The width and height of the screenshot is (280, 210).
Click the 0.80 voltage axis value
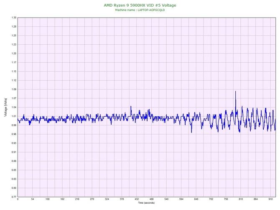[14, 188]
